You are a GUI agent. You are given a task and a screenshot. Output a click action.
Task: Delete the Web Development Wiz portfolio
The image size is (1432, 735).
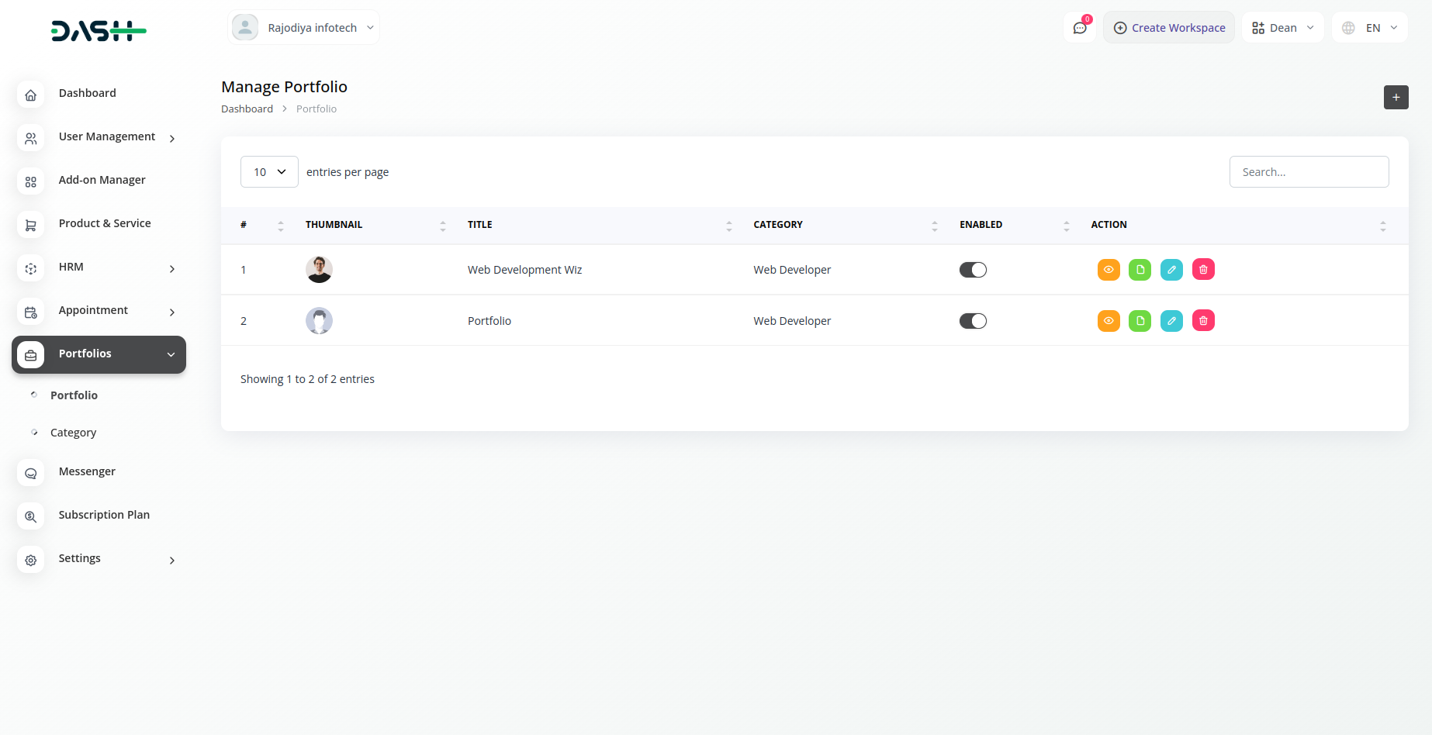pyautogui.click(x=1203, y=270)
